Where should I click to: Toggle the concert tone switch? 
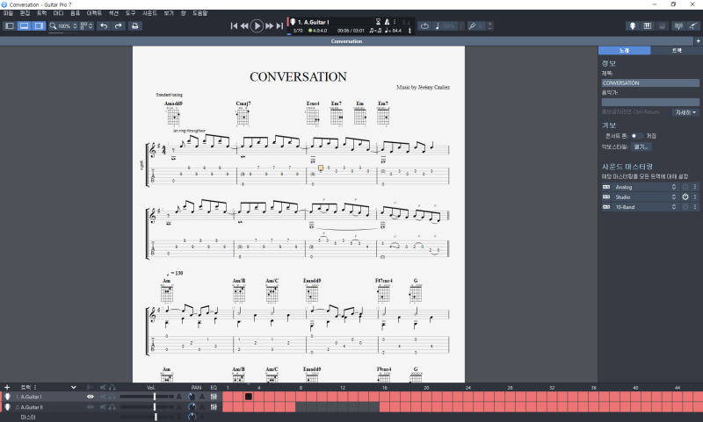(x=636, y=136)
